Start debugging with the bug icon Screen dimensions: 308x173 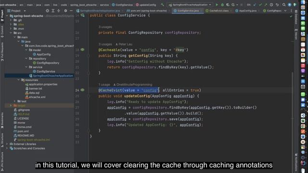pyautogui.click(x=222, y=5)
